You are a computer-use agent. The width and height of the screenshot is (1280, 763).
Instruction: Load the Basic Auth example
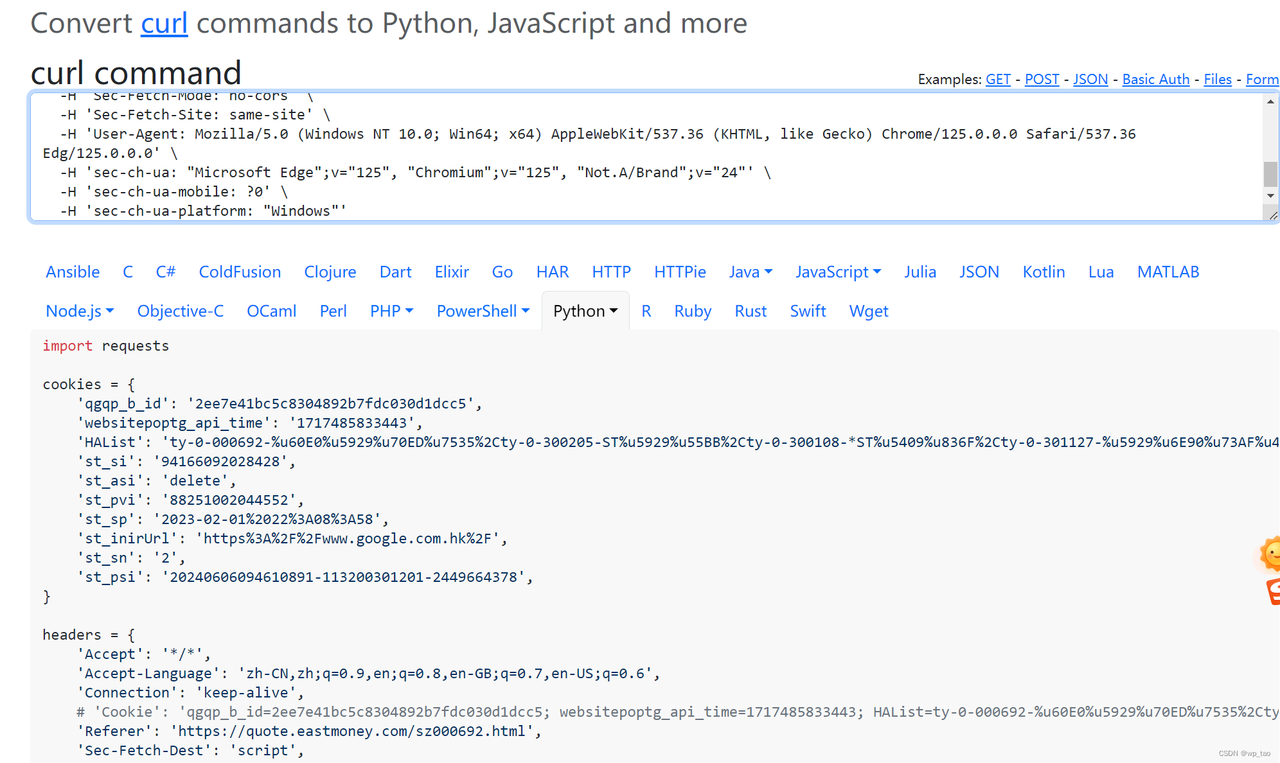pos(1155,80)
